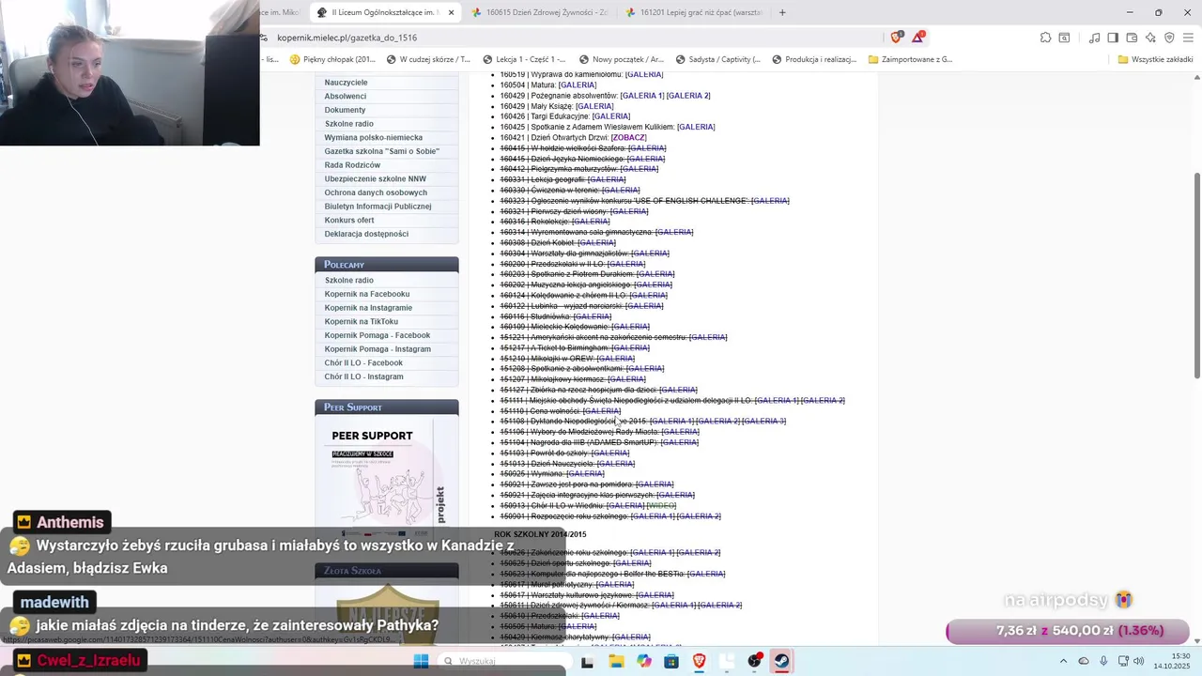Switch to 160615 Dzień Zdrowej Żywności tab
This screenshot has width=1202, height=676.
pos(540,12)
